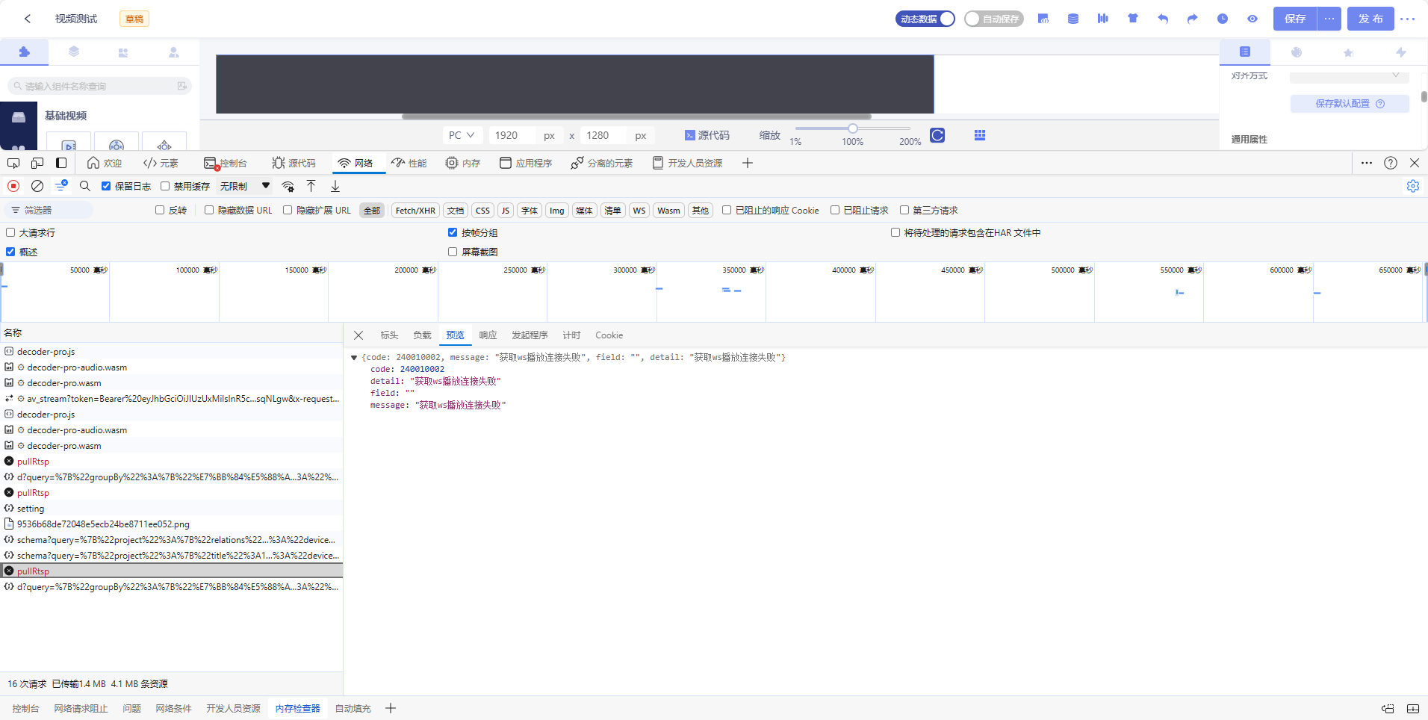Image resolution: width=1428 pixels, height=720 pixels.
Task: Open the 对齐方式 dropdown
Action: pyautogui.click(x=1349, y=76)
